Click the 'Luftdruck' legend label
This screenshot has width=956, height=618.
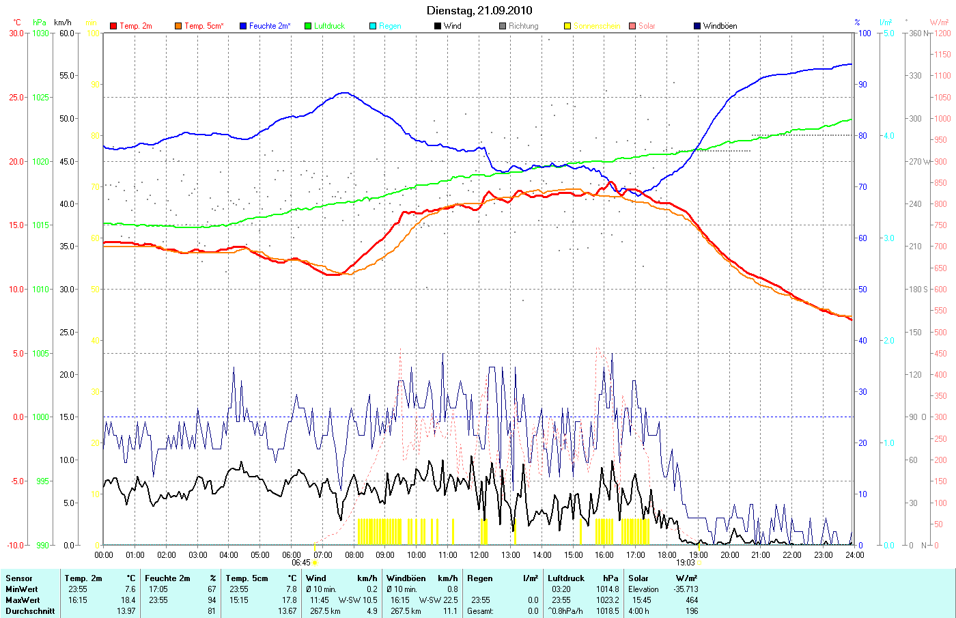[x=330, y=26]
